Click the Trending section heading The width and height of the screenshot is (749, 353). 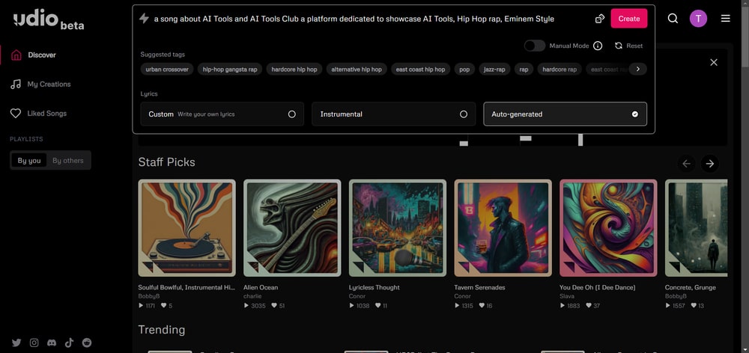pyautogui.click(x=162, y=330)
